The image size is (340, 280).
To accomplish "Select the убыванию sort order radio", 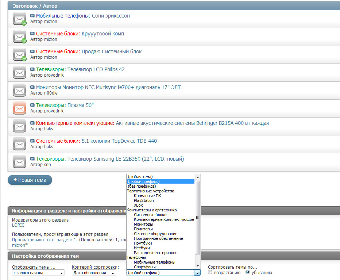I will (248, 273).
